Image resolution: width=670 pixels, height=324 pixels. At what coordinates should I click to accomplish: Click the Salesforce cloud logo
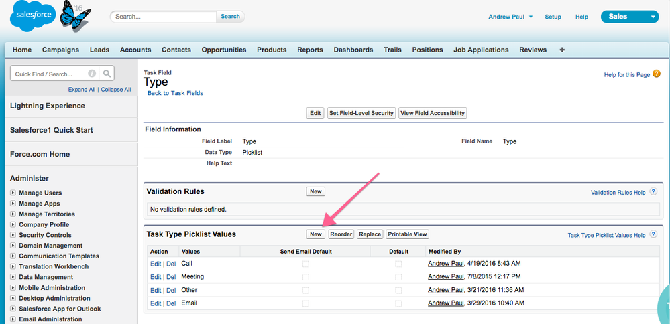(x=33, y=17)
